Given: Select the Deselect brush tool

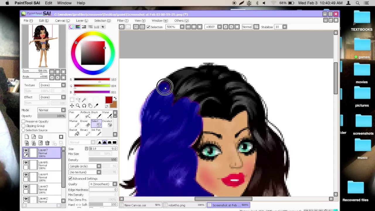Looking at the screenshot, I should tap(107, 124).
